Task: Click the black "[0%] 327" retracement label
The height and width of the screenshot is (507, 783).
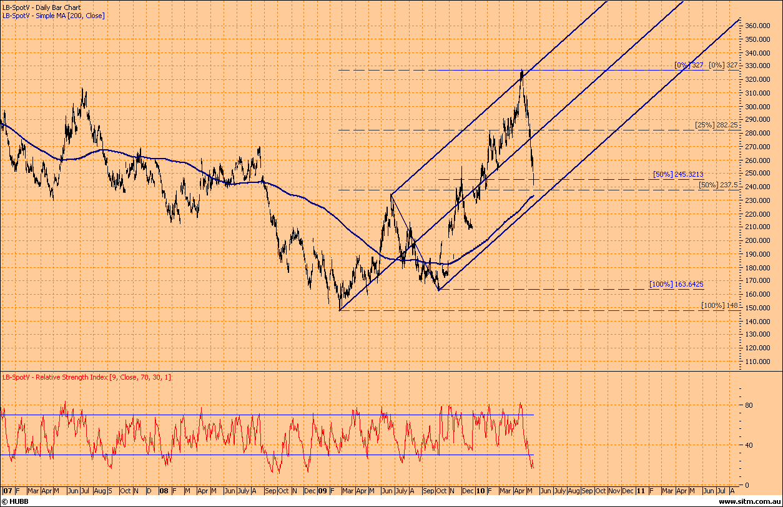Action: click(x=724, y=65)
